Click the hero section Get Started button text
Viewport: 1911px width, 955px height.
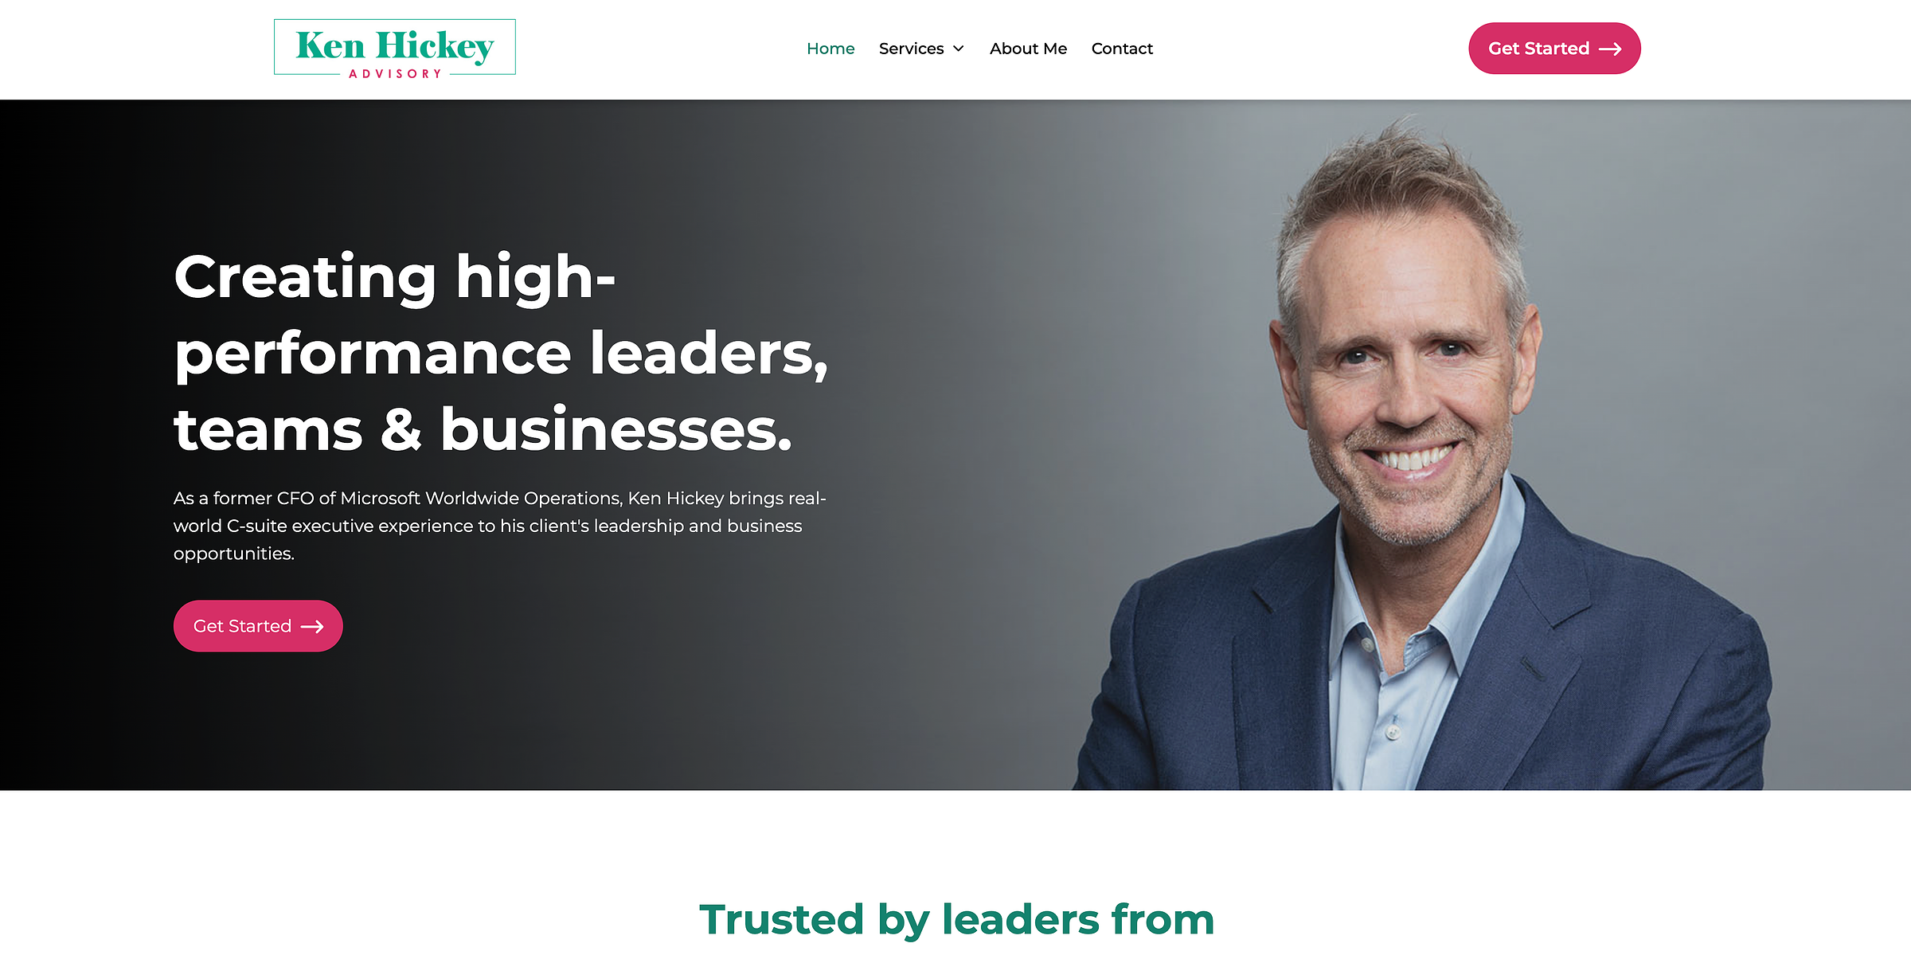[242, 626]
